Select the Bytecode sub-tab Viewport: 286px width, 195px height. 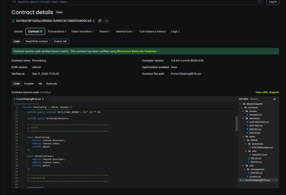click(x=52, y=84)
